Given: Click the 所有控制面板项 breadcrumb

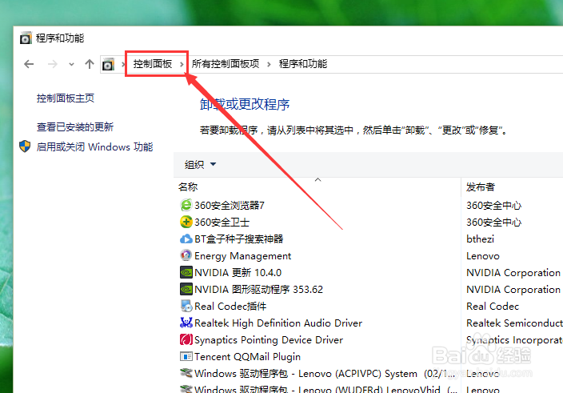Looking at the screenshot, I should click(x=226, y=64).
